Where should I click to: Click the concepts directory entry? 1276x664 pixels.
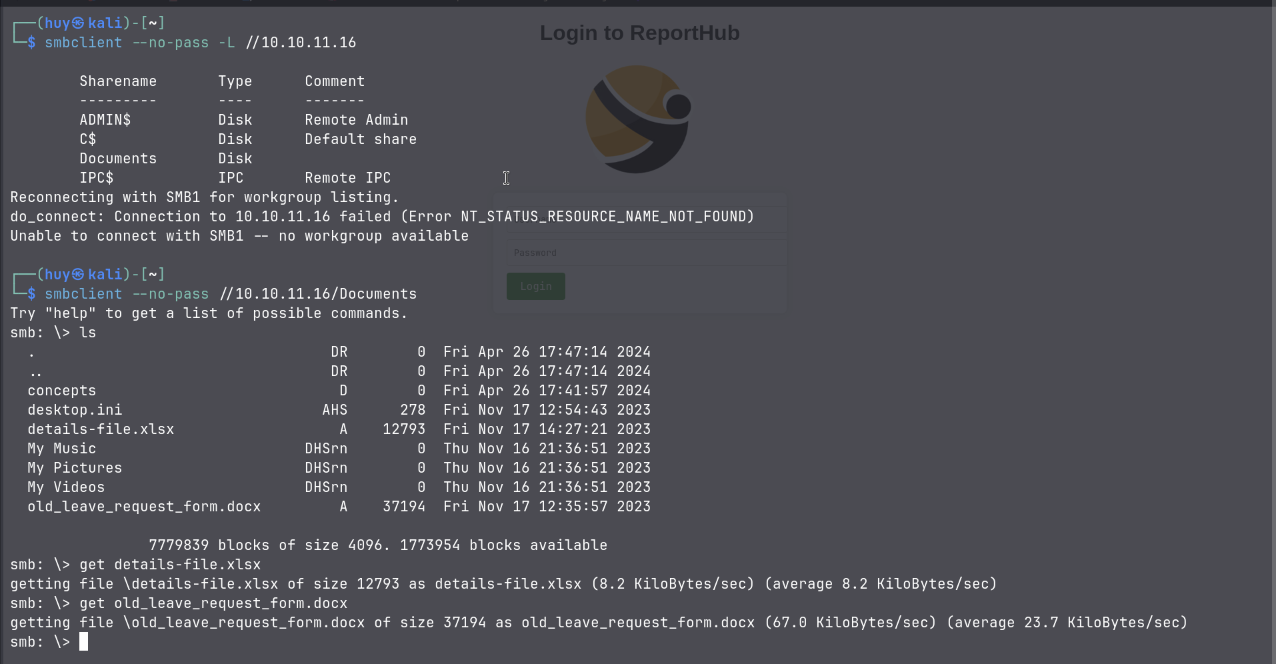point(62,391)
